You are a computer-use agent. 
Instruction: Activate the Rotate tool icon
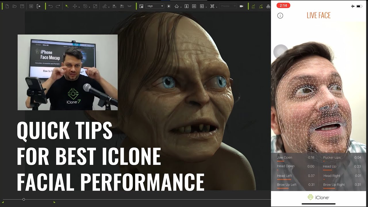(85, 6)
